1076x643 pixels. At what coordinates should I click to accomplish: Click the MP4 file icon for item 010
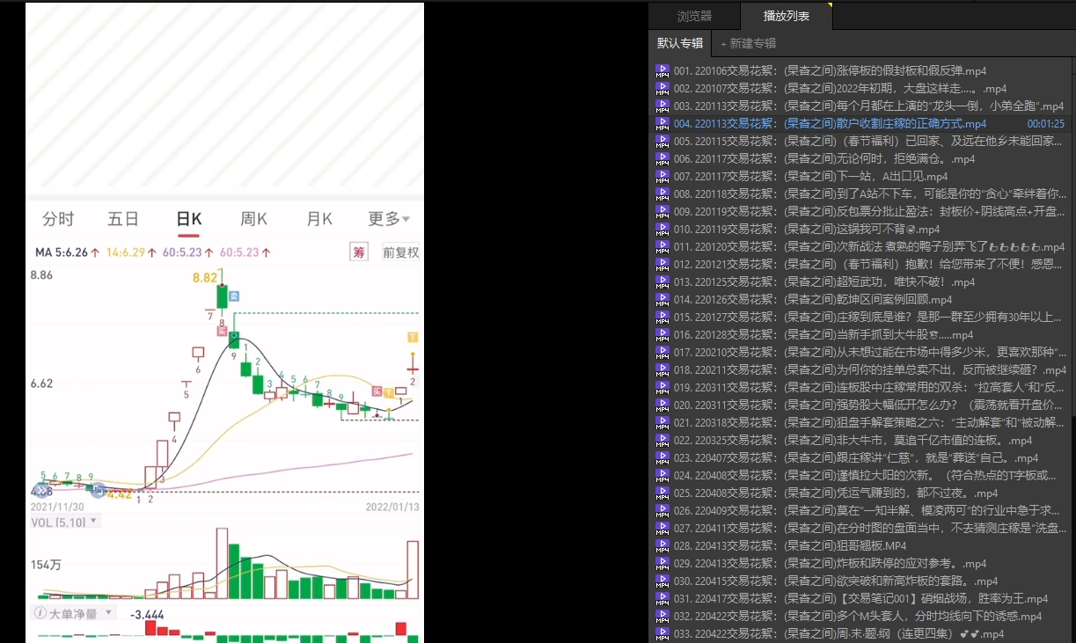pos(662,230)
